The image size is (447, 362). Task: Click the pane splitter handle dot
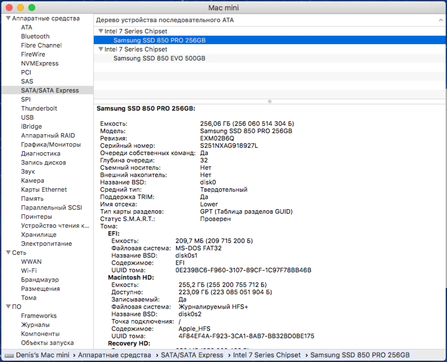click(270, 102)
